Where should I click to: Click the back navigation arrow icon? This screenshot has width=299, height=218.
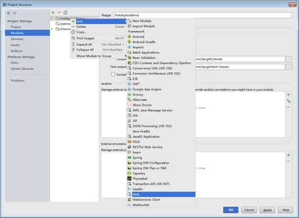coord(9,13)
